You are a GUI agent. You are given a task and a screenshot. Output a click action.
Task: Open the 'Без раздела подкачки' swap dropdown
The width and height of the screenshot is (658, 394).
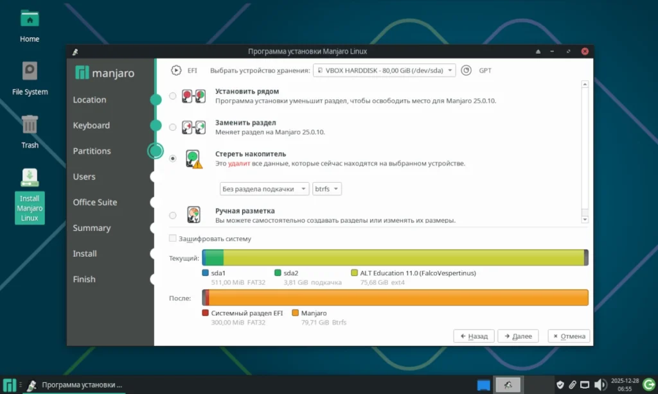264,189
